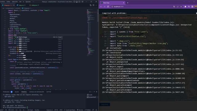Select DOM_KEY_LOCATION autocomplete suggestion

39,51
